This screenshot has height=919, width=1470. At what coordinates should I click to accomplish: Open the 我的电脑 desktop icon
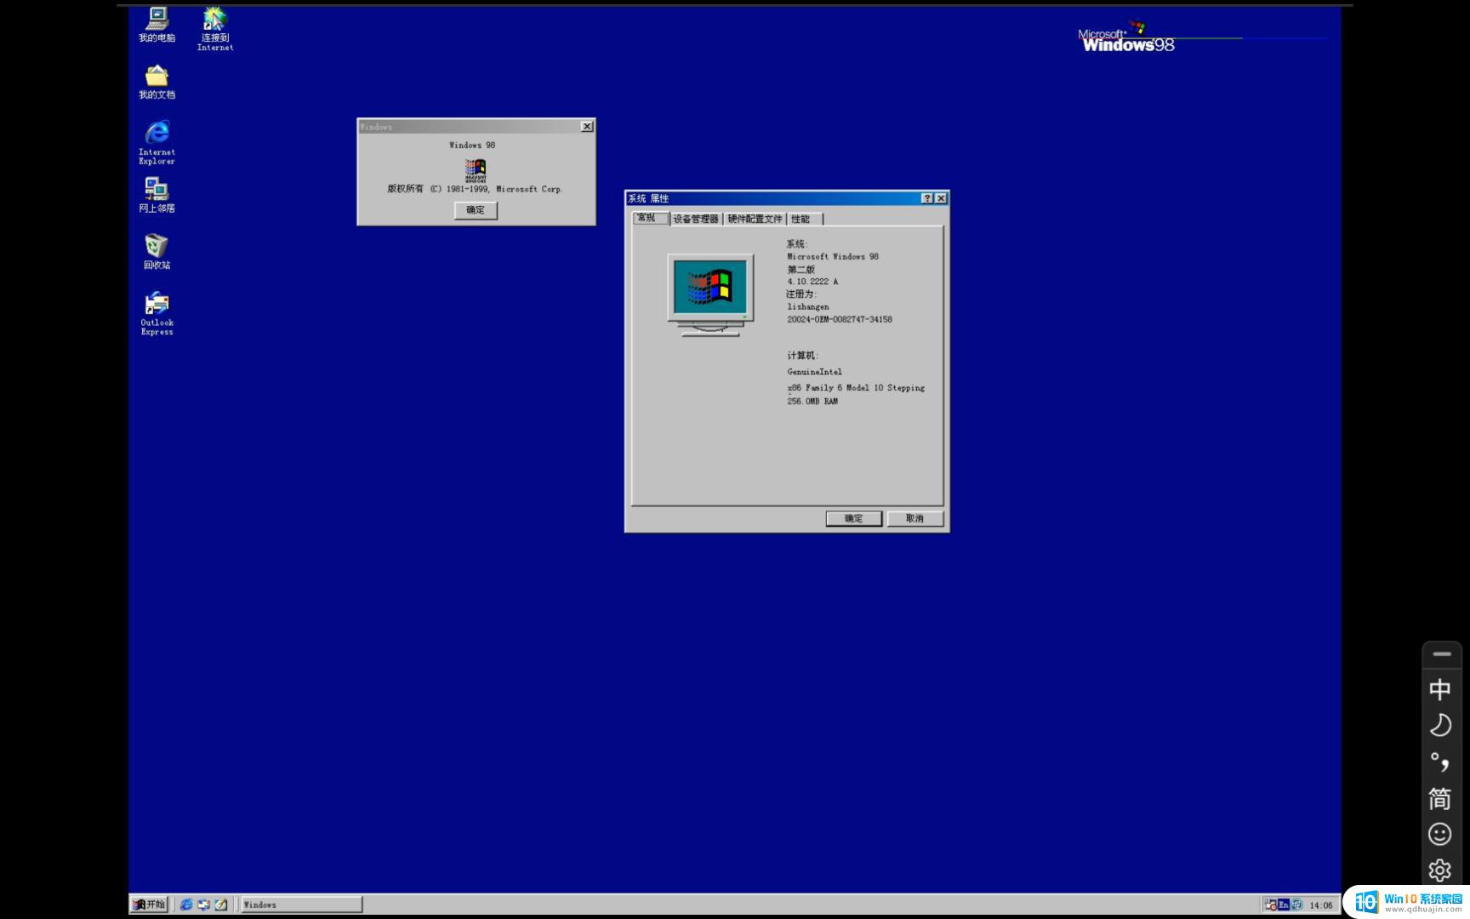(157, 24)
